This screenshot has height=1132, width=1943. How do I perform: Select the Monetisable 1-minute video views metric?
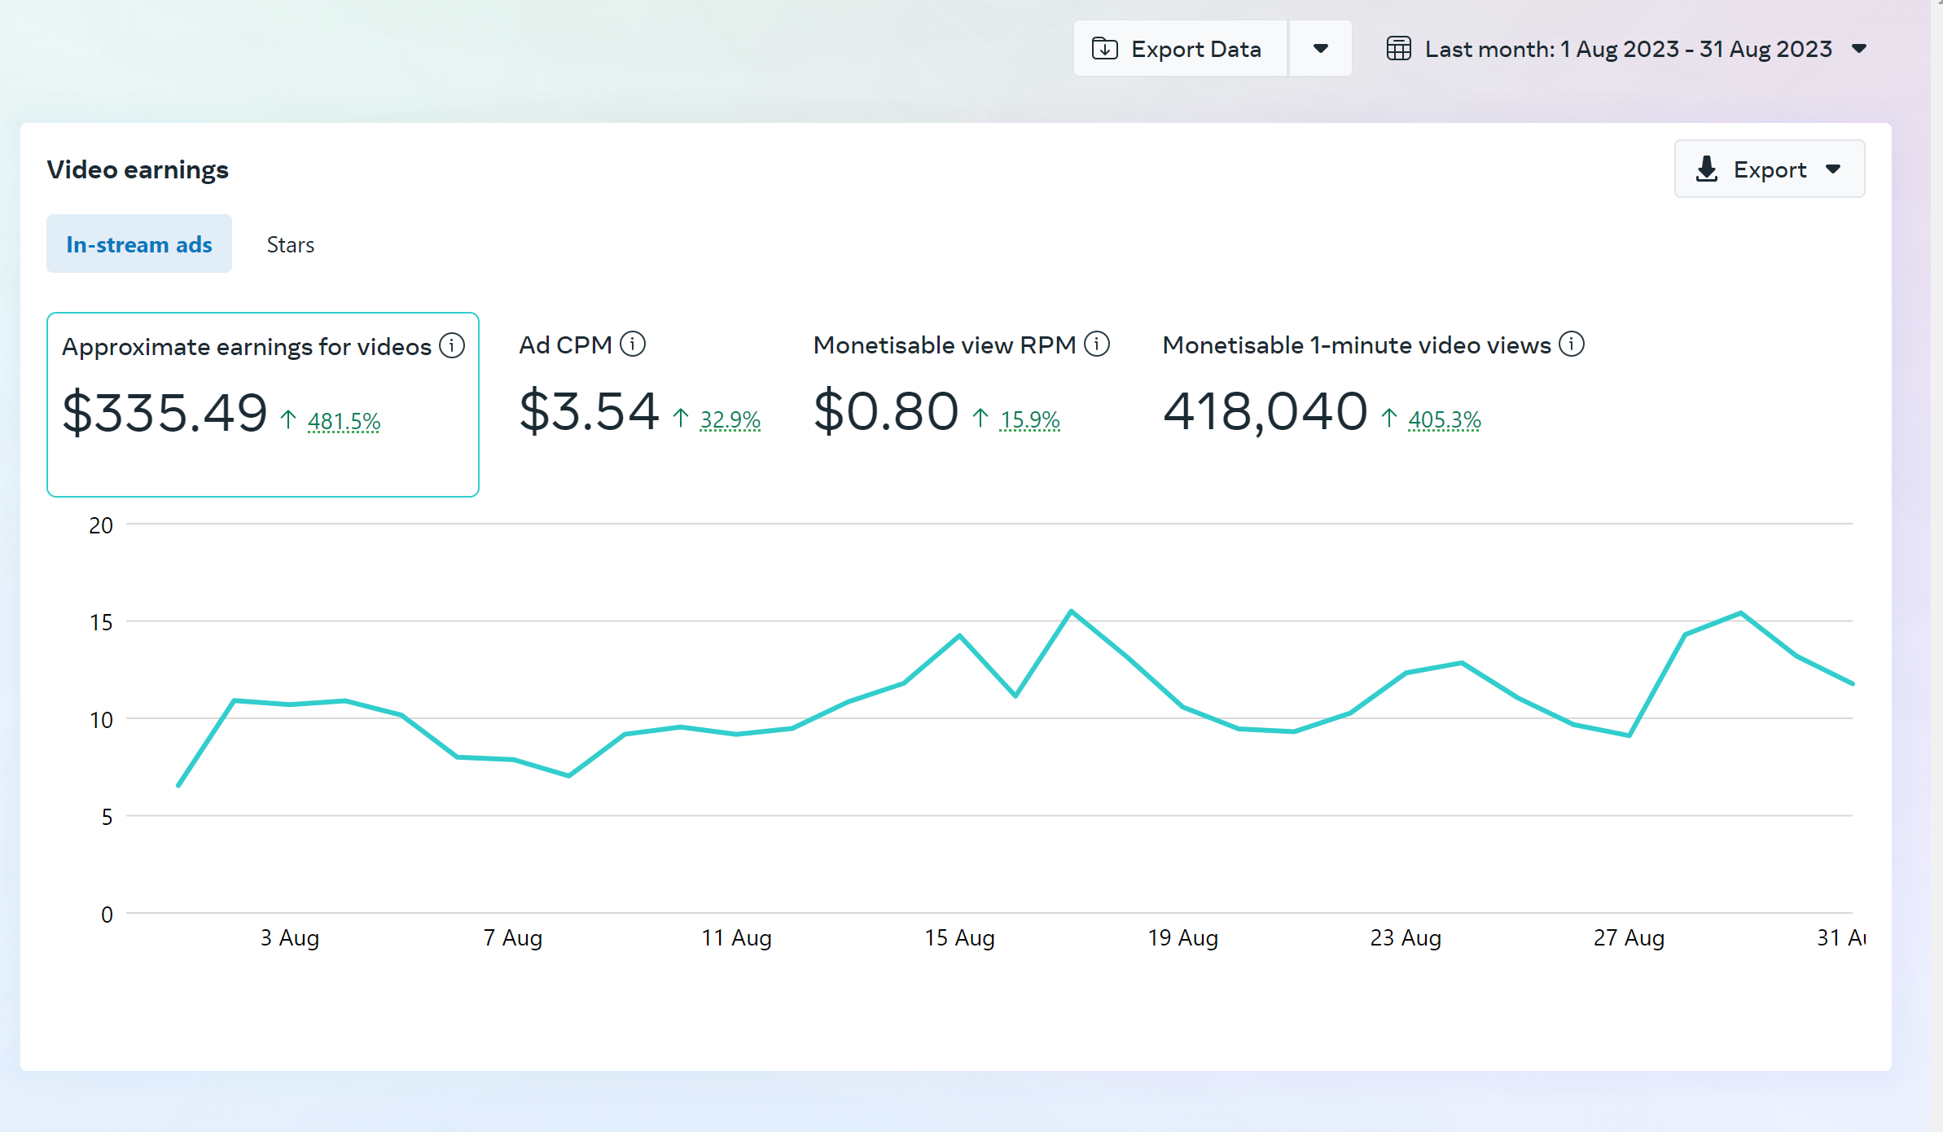(1357, 344)
